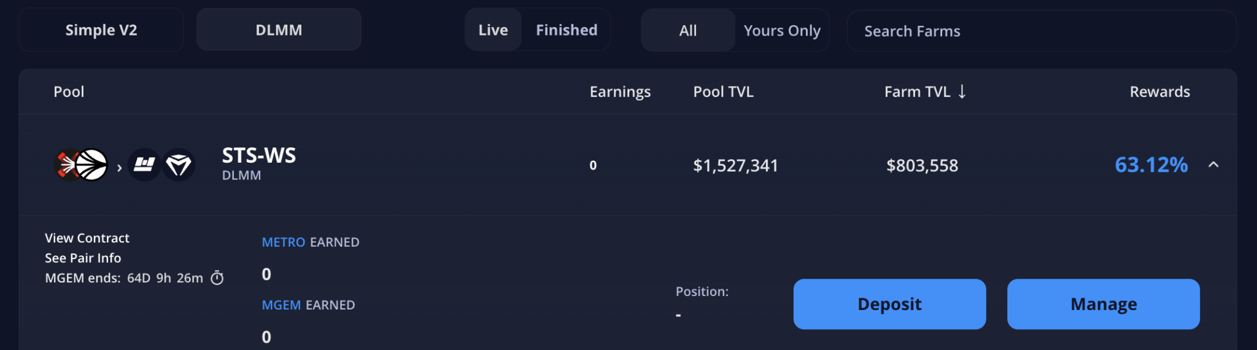Click the MGEM countdown timer icon
The height and width of the screenshot is (350, 1257).
pyautogui.click(x=217, y=278)
